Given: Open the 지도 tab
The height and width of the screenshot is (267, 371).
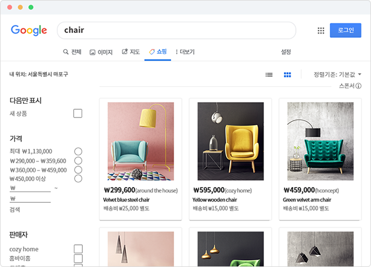Looking at the screenshot, I should [x=131, y=52].
